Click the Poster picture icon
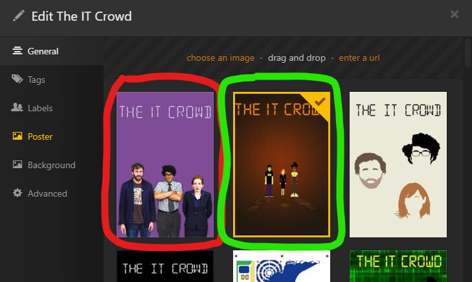472x282 pixels. 17,136
